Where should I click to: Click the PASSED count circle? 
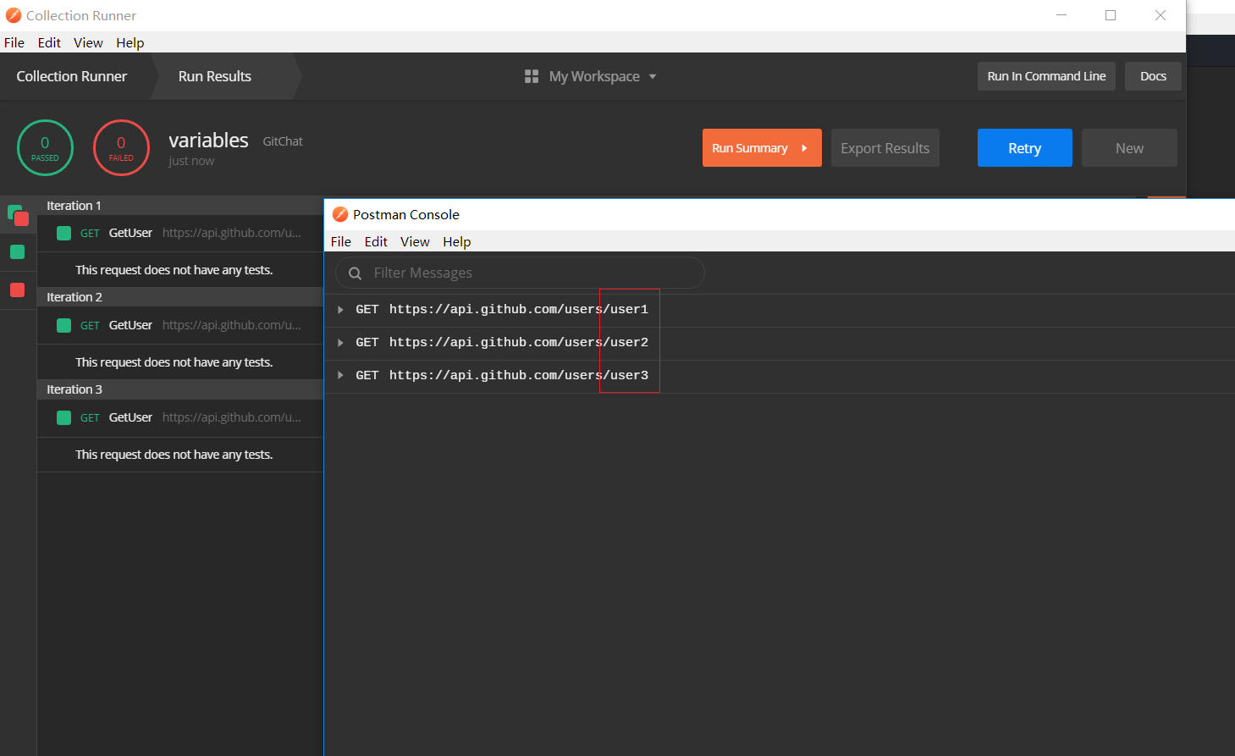45,148
